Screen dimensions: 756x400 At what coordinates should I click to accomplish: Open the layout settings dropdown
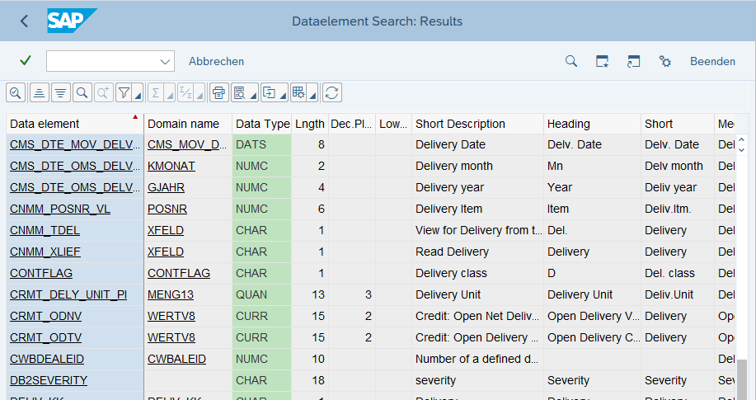coord(313,95)
